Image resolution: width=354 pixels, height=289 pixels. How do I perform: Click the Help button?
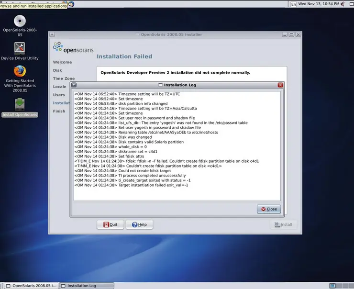pyautogui.click(x=139, y=224)
